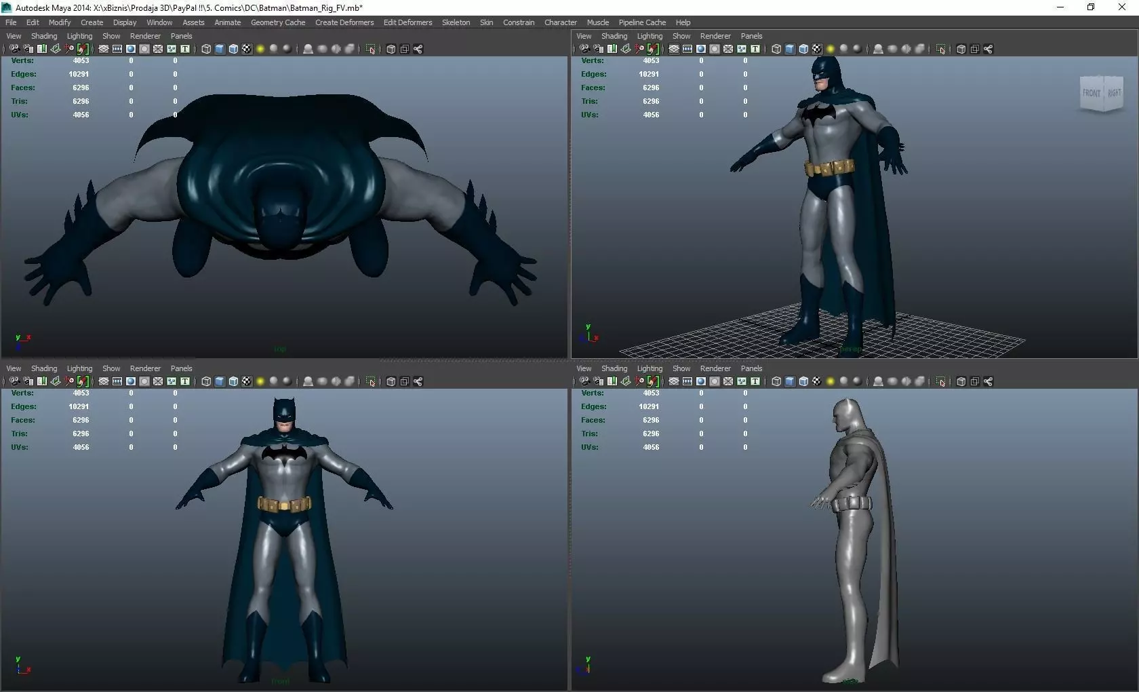Image resolution: width=1139 pixels, height=692 pixels.
Task: Toggle X-Ray Joints in perspective panel toolbar
Action: click(x=988, y=49)
